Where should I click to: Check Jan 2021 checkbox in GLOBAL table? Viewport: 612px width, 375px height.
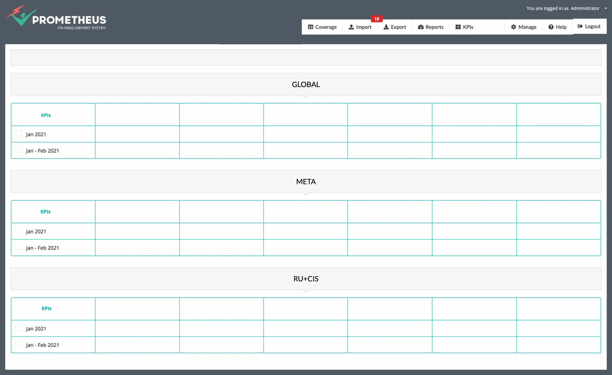click(x=19, y=133)
